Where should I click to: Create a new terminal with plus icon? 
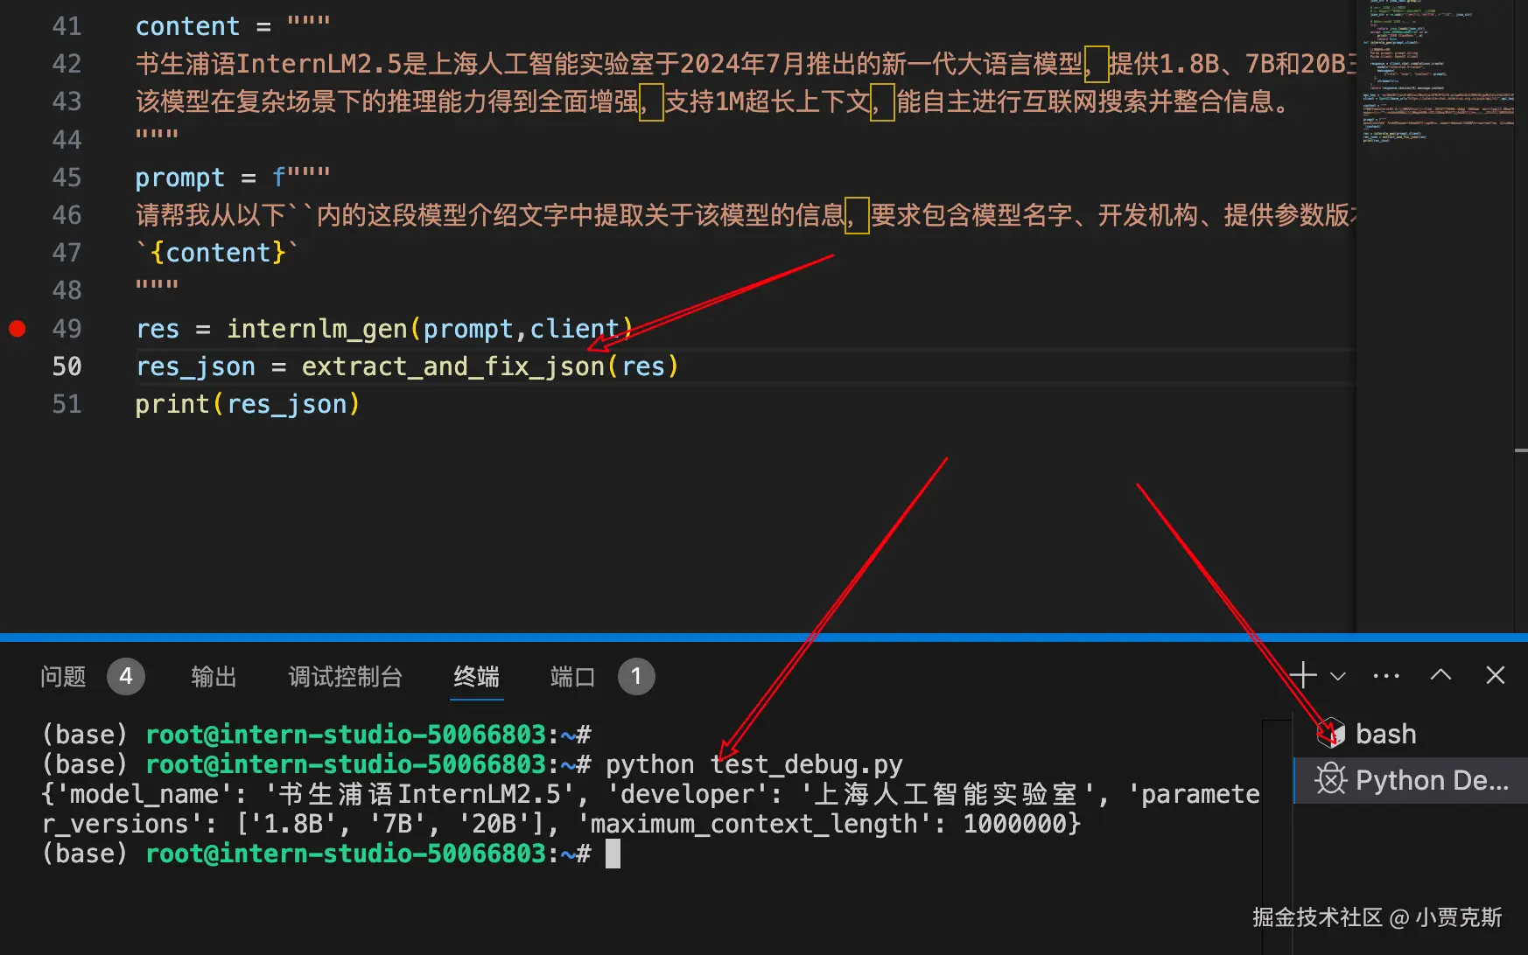(1303, 675)
